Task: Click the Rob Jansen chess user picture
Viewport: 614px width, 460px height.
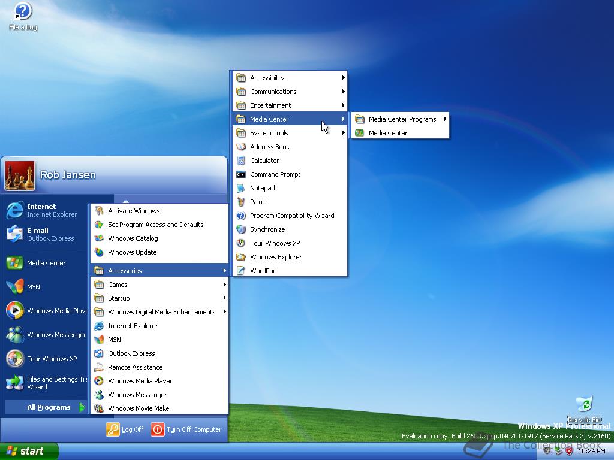Action: (20, 175)
